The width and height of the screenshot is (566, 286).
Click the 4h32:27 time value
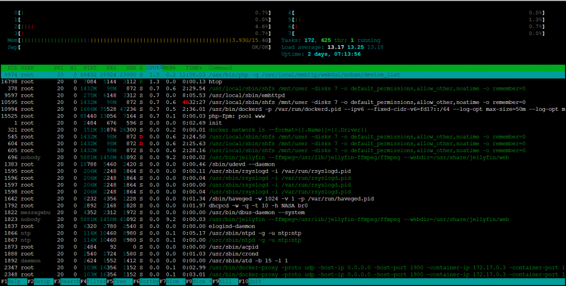(x=194, y=102)
